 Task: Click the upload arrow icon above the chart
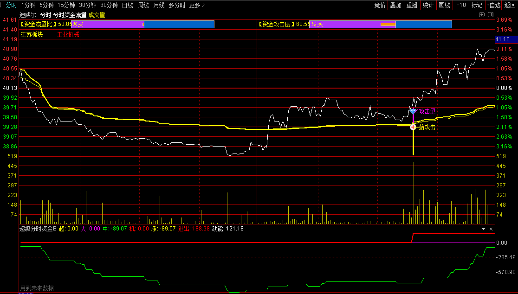click(x=482, y=14)
